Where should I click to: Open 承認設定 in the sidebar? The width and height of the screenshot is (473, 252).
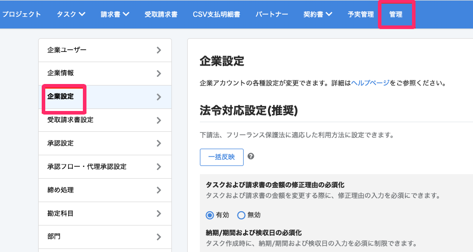click(105, 144)
